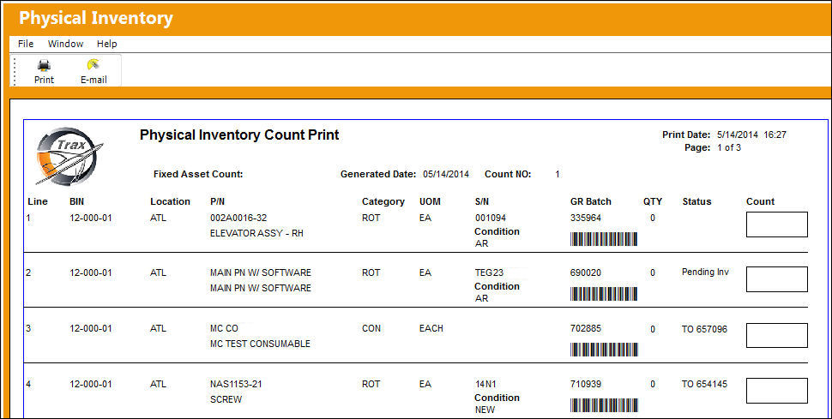Click the Print printer icon
832x419 pixels.
tap(44, 66)
